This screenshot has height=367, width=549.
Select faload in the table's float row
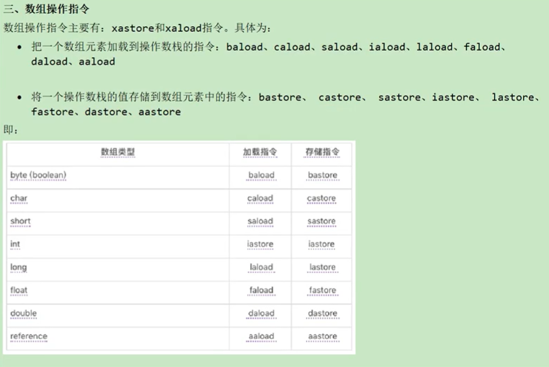[x=261, y=290]
